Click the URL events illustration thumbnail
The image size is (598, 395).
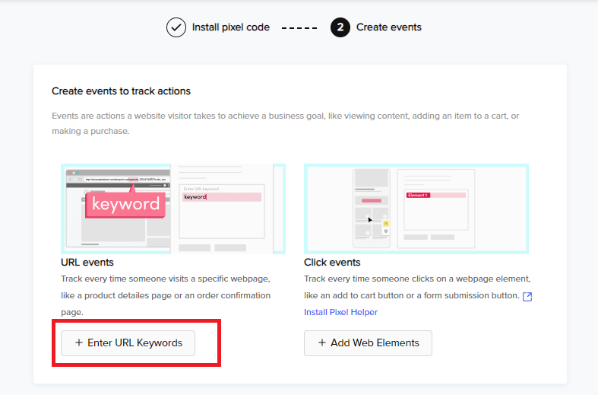click(x=173, y=209)
